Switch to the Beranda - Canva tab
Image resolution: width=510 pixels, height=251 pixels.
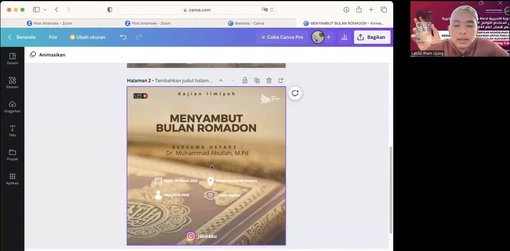coord(246,23)
